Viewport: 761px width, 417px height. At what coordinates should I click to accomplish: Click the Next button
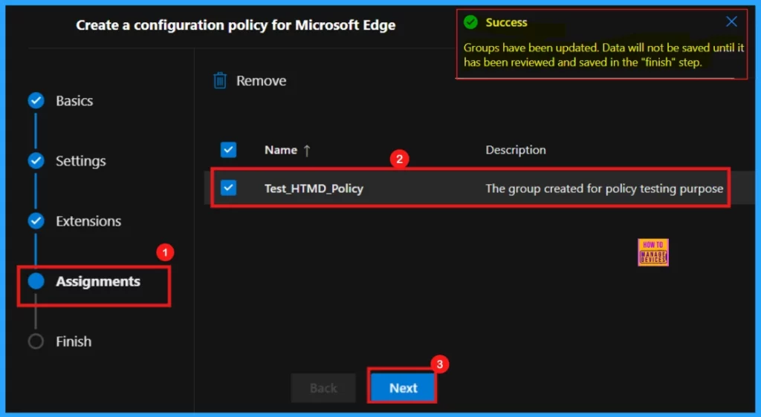pyautogui.click(x=402, y=387)
